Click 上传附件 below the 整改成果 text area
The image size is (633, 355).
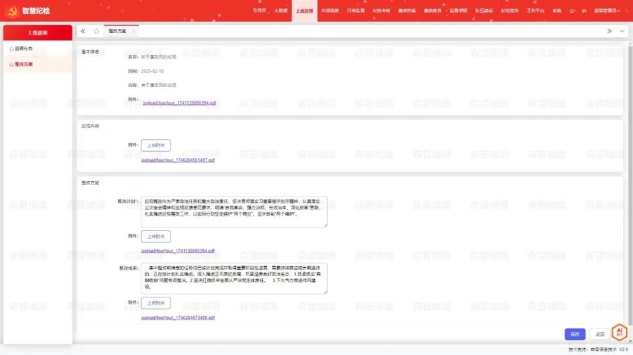(156, 303)
